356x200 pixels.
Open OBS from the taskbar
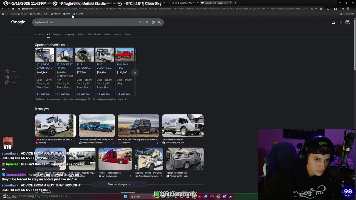[x=212, y=197]
